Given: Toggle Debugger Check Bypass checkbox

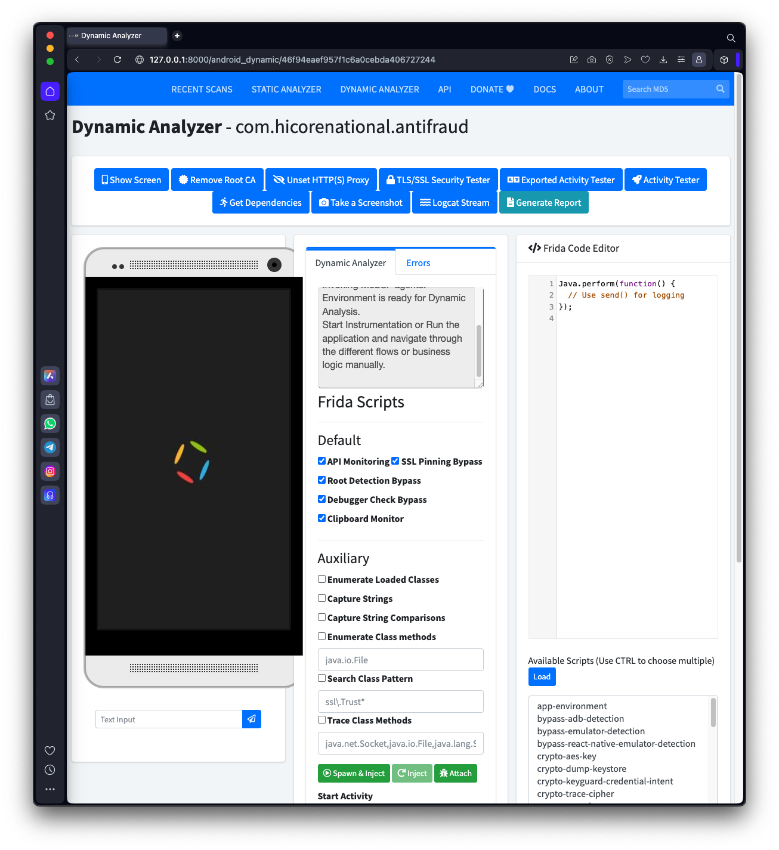Looking at the screenshot, I should click(x=322, y=499).
